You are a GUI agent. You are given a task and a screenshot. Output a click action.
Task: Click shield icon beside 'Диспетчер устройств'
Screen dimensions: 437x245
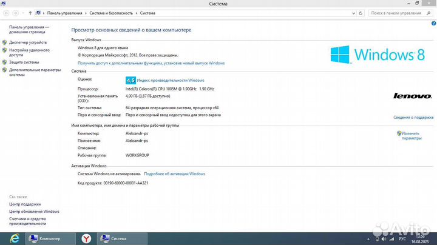tap(4, 42)
